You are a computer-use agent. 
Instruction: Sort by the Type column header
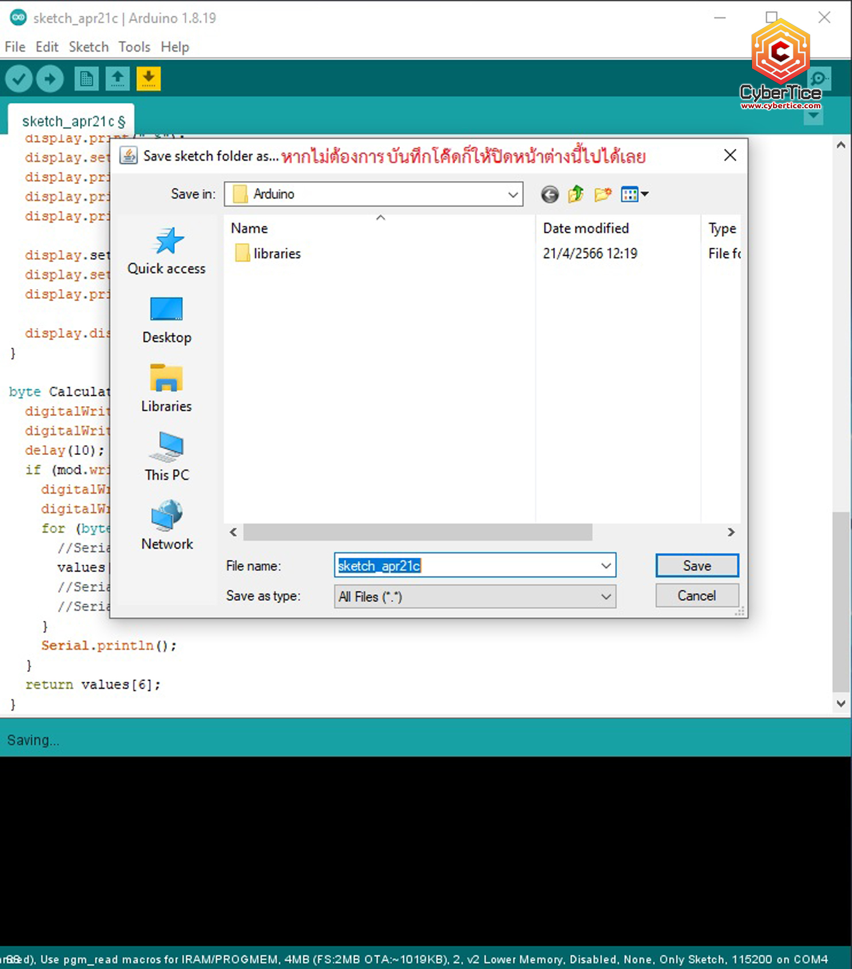(x=722, y=228)
